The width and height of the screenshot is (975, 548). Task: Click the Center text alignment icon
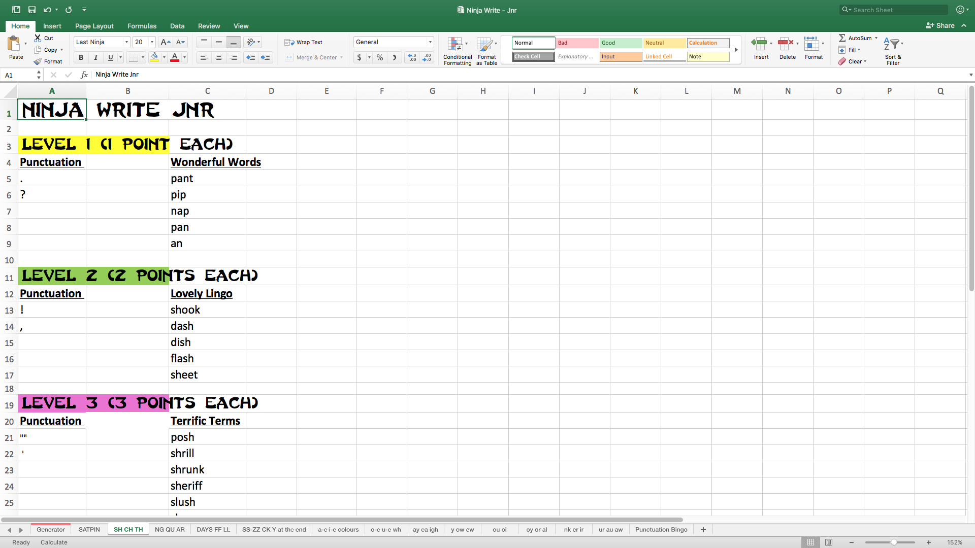click(x=219, y=58)
